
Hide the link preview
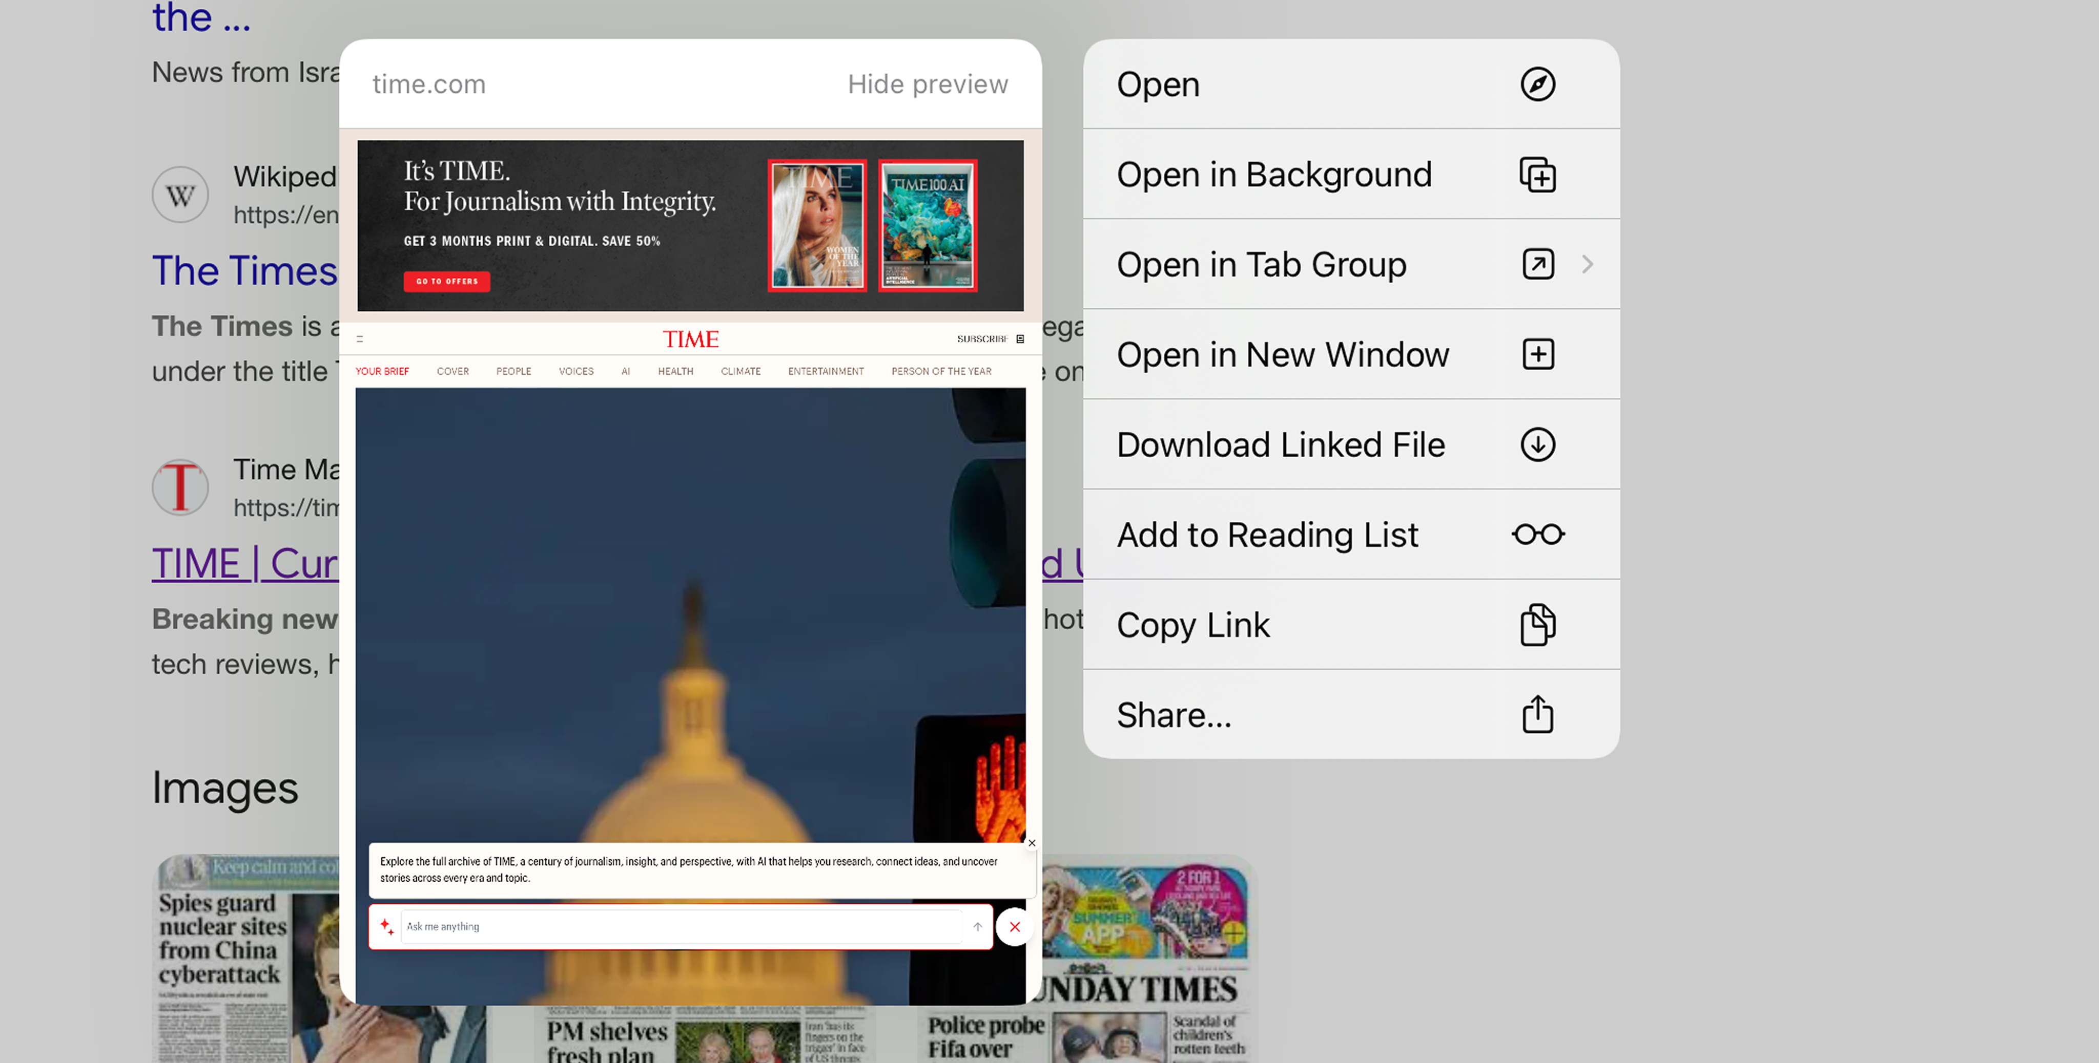pyautogui.click(x=927, y=84)
